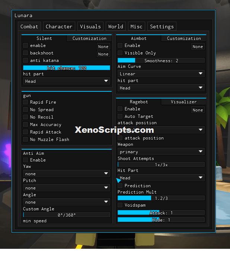Open the attack position dropdown
The image size is (230, 260).
[161, 130]
